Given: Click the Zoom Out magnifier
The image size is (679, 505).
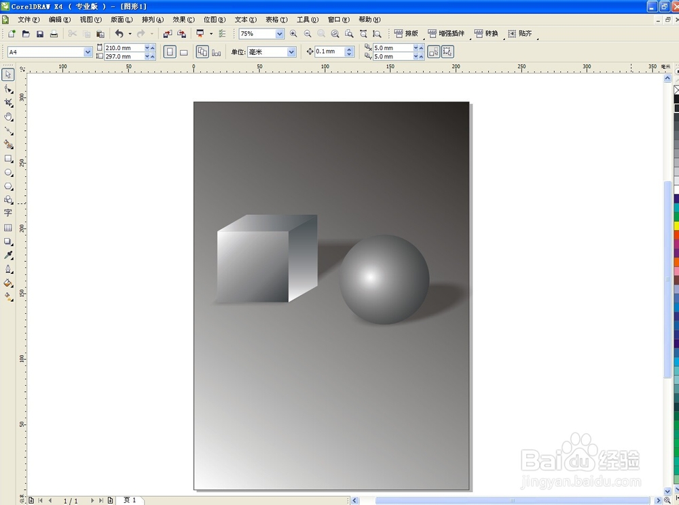Looking at the screenshot, I should (x=308, y=33).
